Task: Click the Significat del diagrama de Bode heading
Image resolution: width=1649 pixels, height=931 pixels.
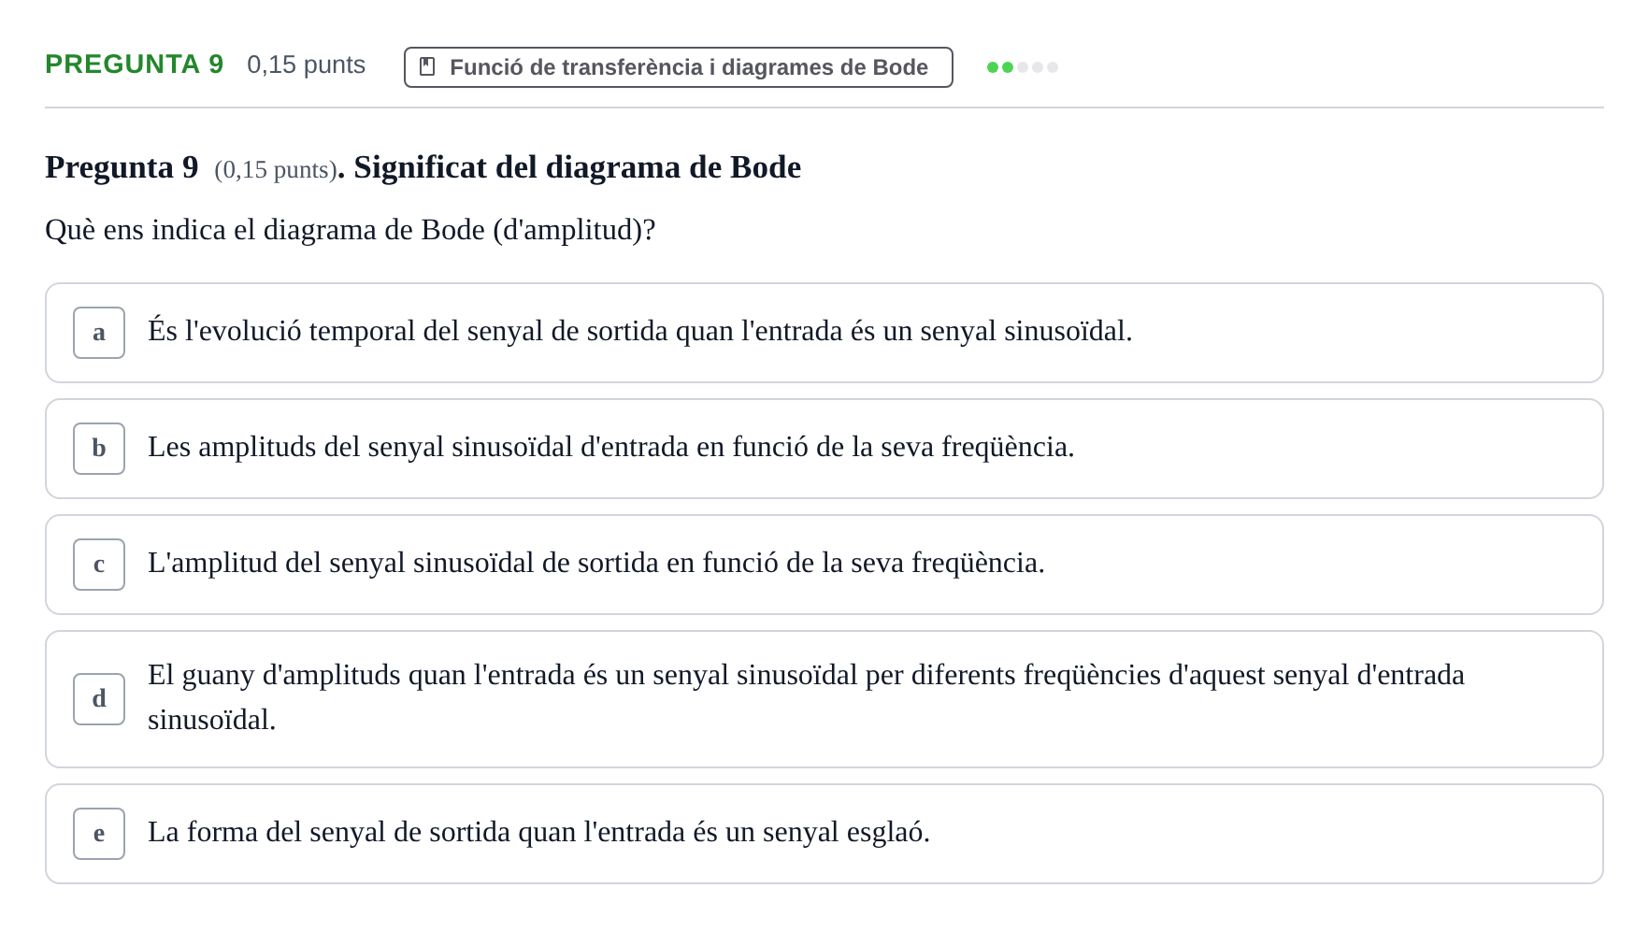Action: coord(577,167)
